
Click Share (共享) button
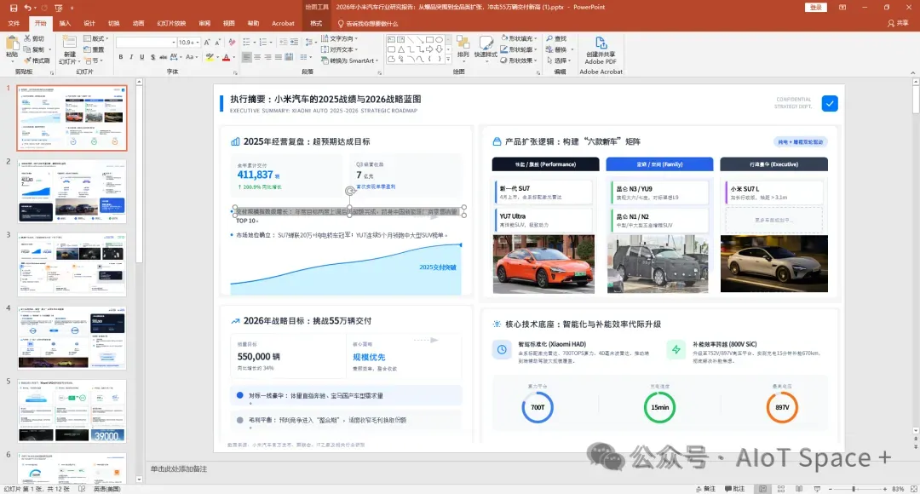coord(899,24)
